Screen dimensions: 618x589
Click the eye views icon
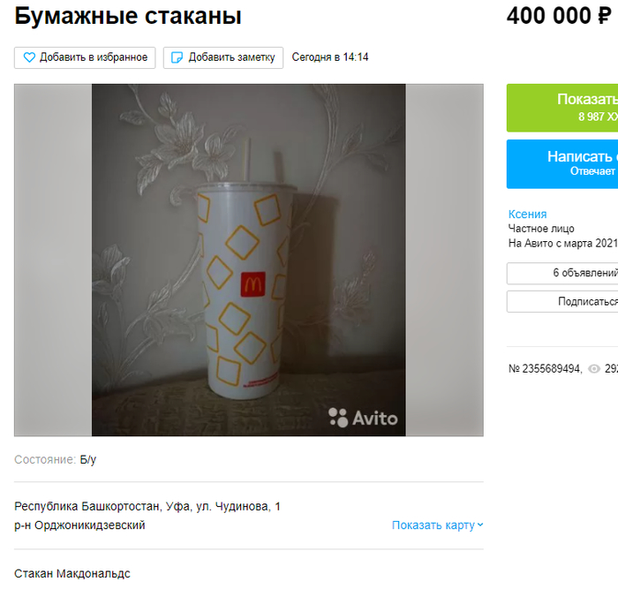click(x=594, y=368)
